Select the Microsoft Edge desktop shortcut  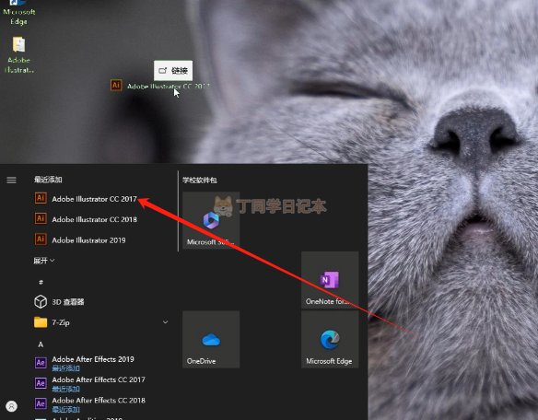coord(18,13)
